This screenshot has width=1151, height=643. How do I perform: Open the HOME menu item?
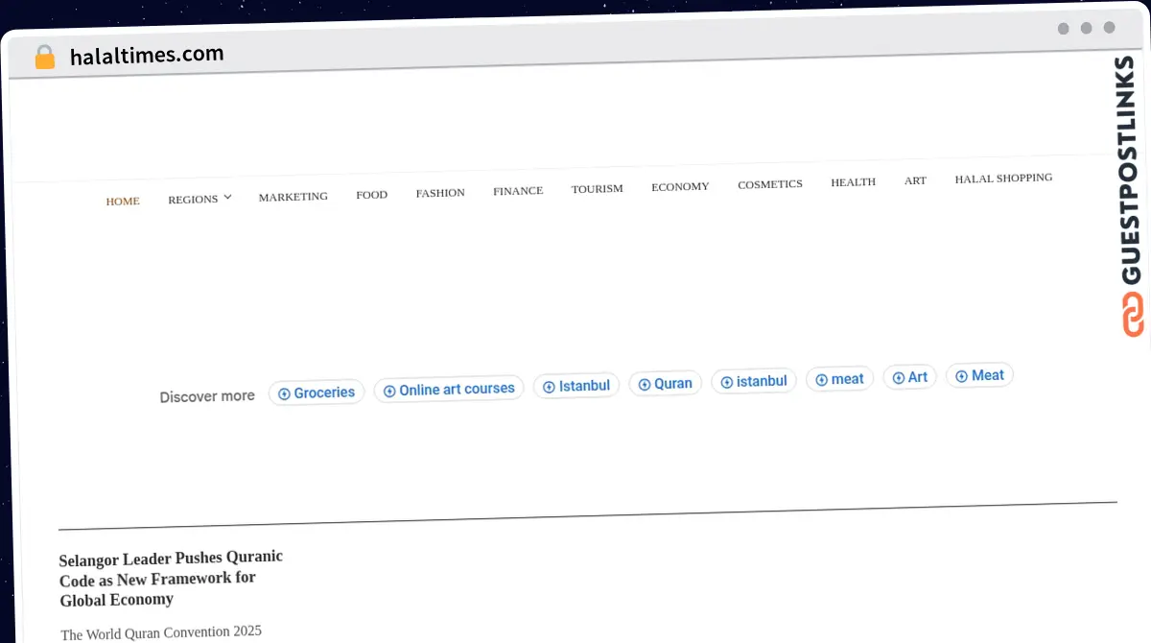[x=123, y=202]
